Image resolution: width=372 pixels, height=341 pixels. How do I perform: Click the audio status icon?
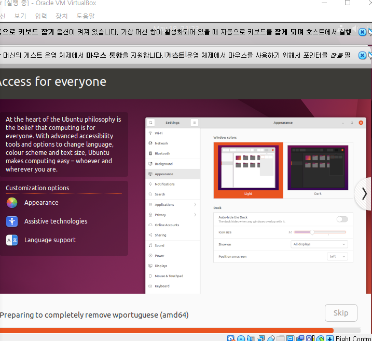[x=251, y=338]
